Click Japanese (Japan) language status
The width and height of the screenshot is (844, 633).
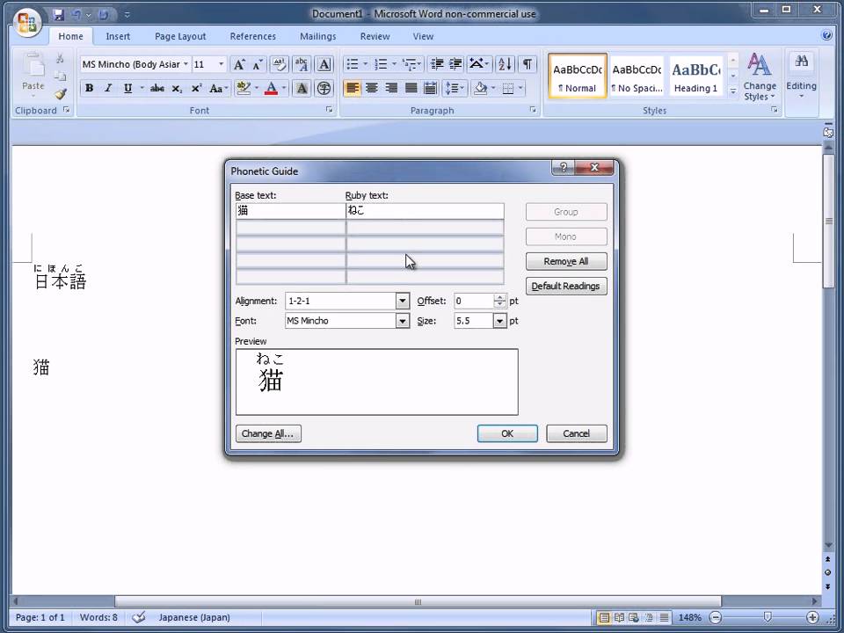point(193,617)
